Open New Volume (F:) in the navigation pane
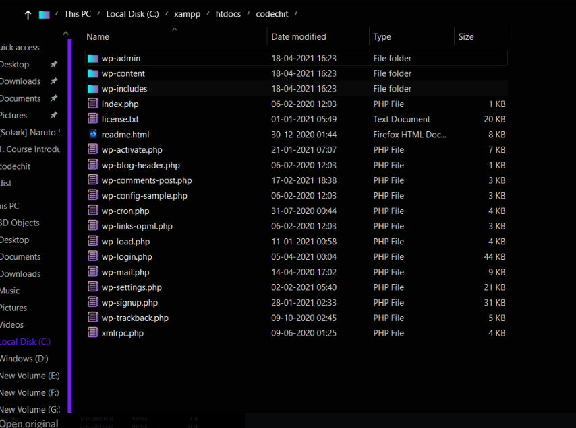Viewport: 576px width, 428px height. [x=30, y=393]
